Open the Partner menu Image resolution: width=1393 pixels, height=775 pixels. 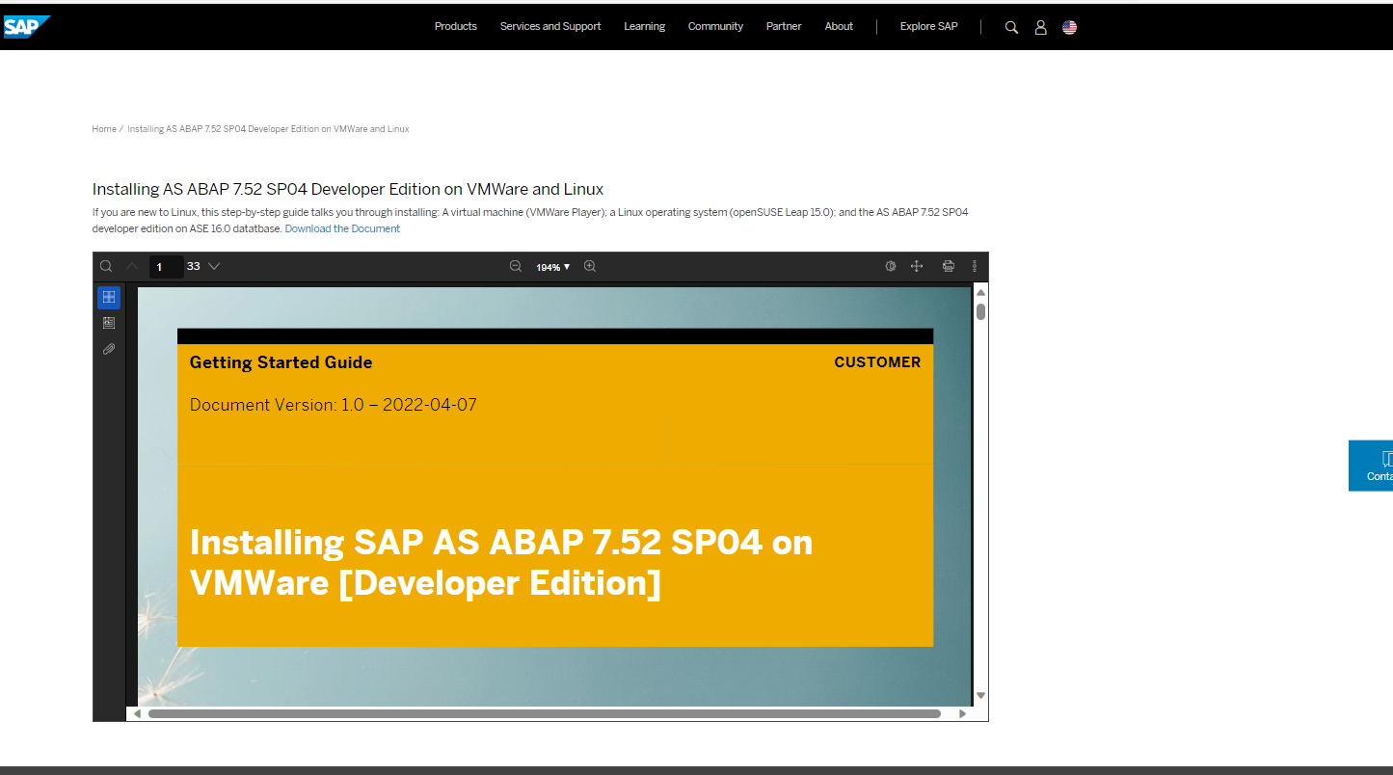784,26
